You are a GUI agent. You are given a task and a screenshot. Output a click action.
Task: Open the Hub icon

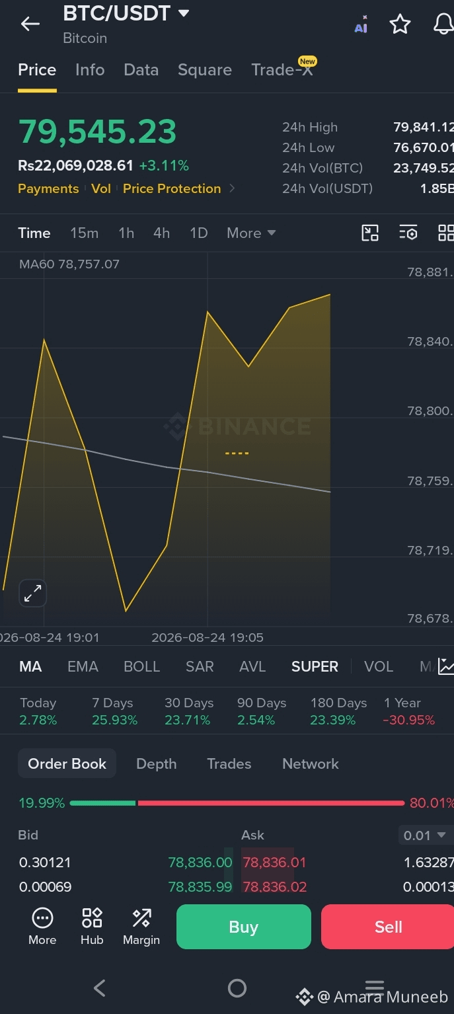pyautogui.click(x=92, y=926)
